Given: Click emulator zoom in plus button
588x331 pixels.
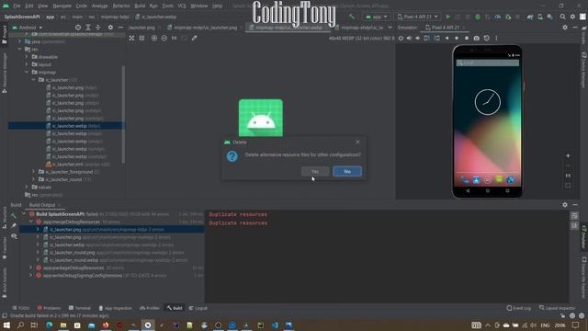Looking at the screenshot, I should 568,155.
